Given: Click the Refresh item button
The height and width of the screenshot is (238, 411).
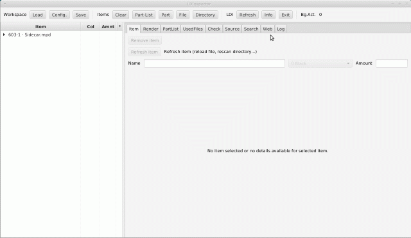Looking at the screenshot, I should point(144,52).
